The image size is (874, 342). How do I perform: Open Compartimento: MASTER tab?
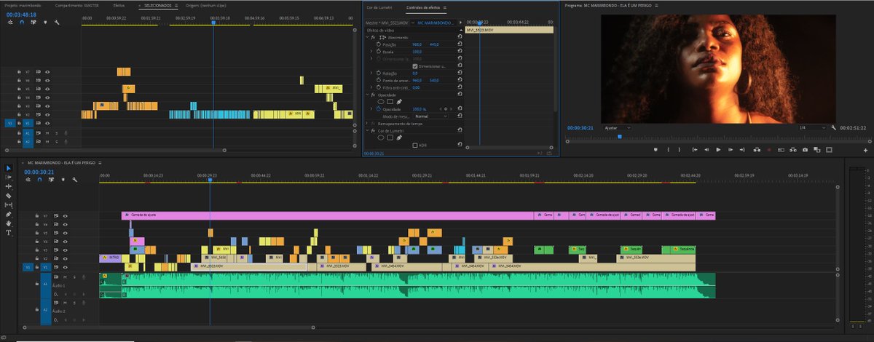[76, 6]
